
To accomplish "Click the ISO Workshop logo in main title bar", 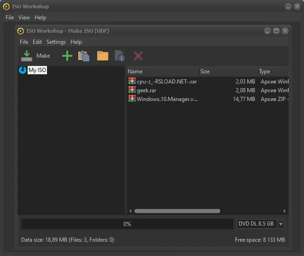I will click(6, 6).
